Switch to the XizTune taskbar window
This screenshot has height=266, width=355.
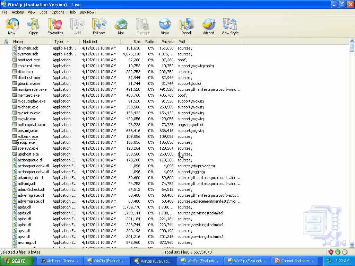point(60,261)
